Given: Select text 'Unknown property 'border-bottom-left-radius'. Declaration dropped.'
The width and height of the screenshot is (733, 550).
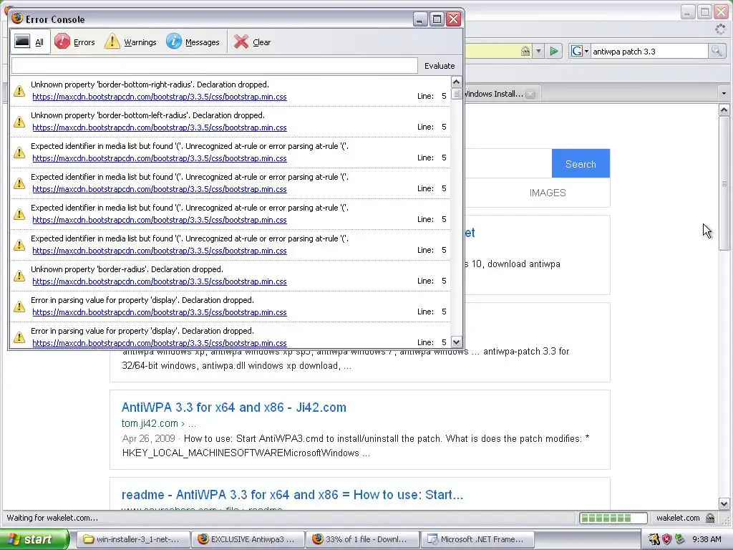Looking at the screenshot, I should pos(147,115).
